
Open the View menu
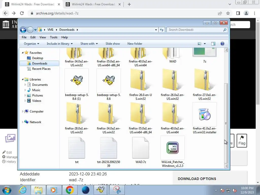(43, 37)
